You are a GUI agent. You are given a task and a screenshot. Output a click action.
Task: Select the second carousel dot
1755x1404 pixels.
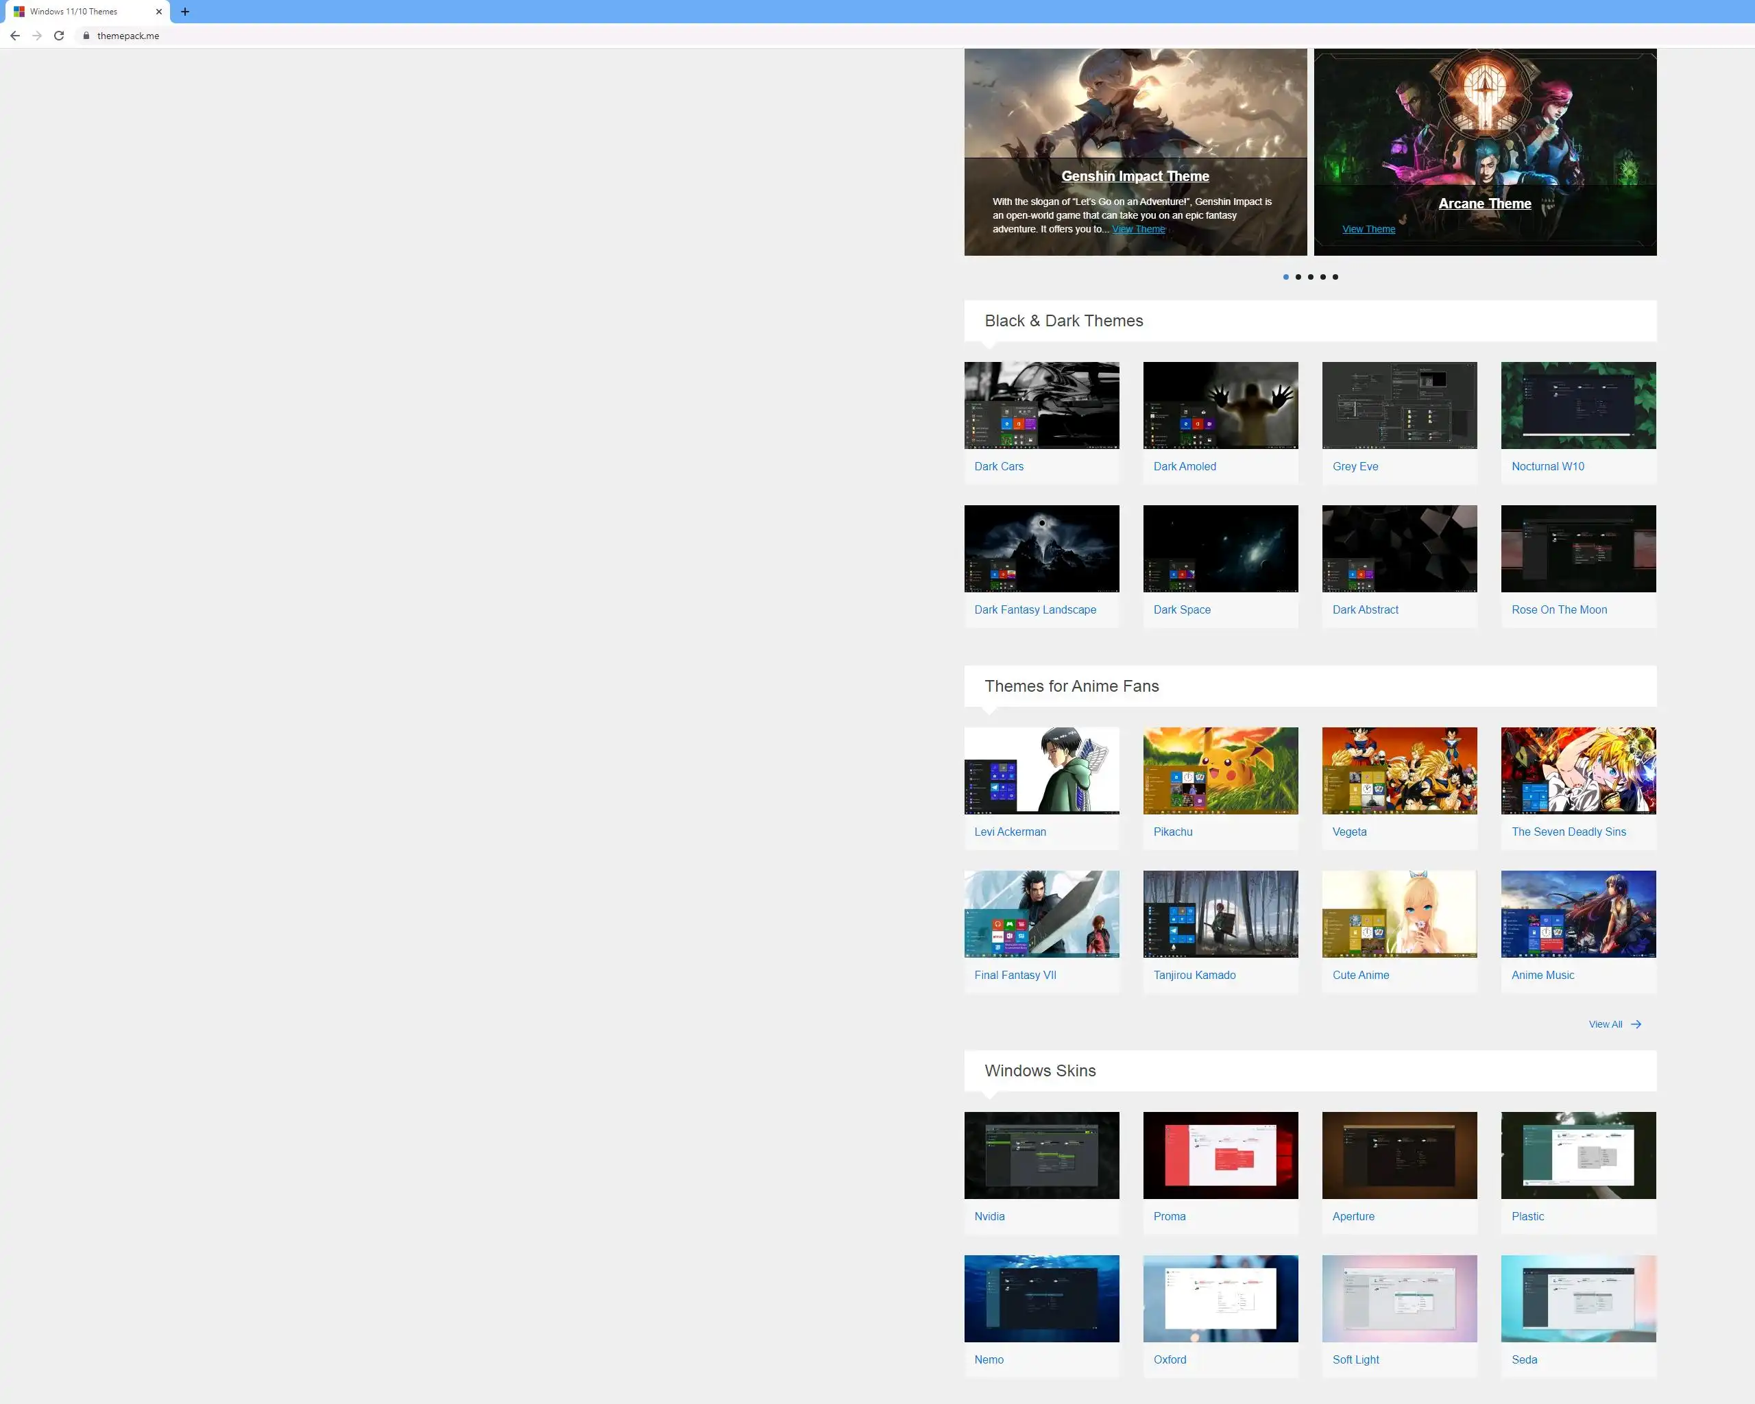(1298, 277)
